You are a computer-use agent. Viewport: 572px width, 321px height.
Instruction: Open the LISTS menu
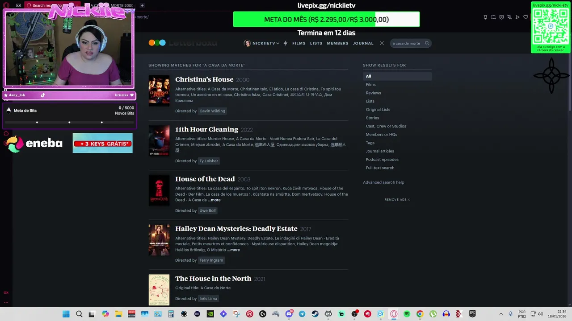pyautogui.click(x=316, y=43)
